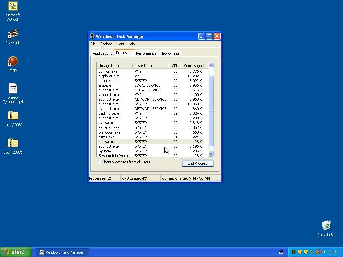
Task: Click the process list scroll down arrow
Action: tap(211, 154)
